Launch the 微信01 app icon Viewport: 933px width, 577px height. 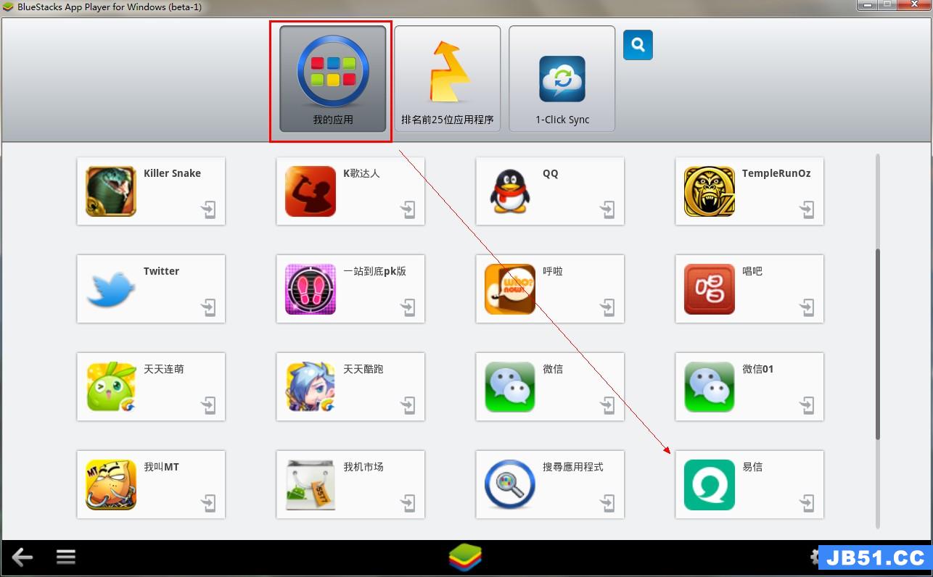710,387
